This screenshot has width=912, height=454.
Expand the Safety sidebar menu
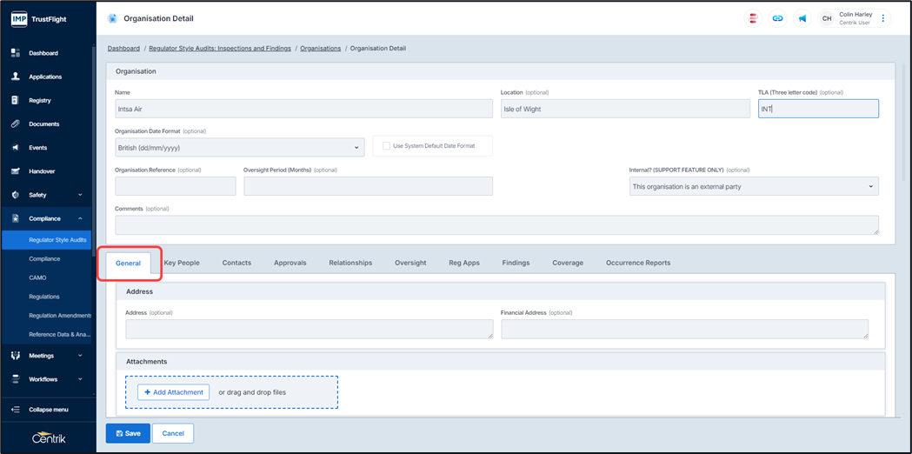pyautogui.click(x=80, y=195)
